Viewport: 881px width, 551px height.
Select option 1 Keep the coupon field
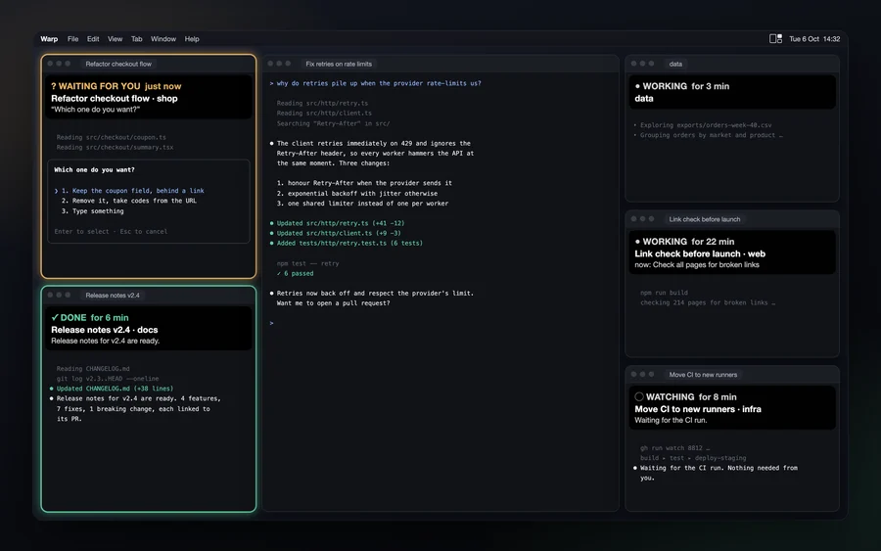pos(132,191)
